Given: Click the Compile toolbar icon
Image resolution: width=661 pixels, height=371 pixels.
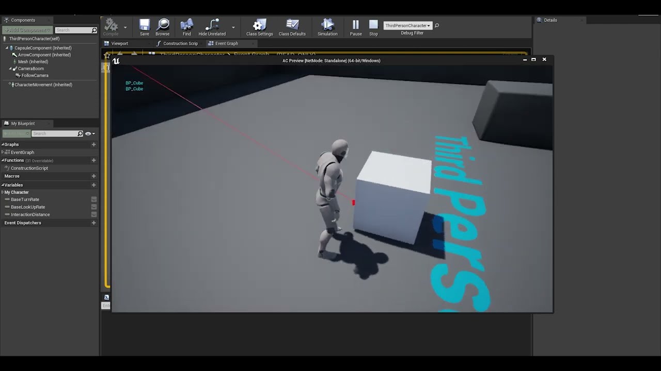Looking at the screenshot, I should pos(111,27).
